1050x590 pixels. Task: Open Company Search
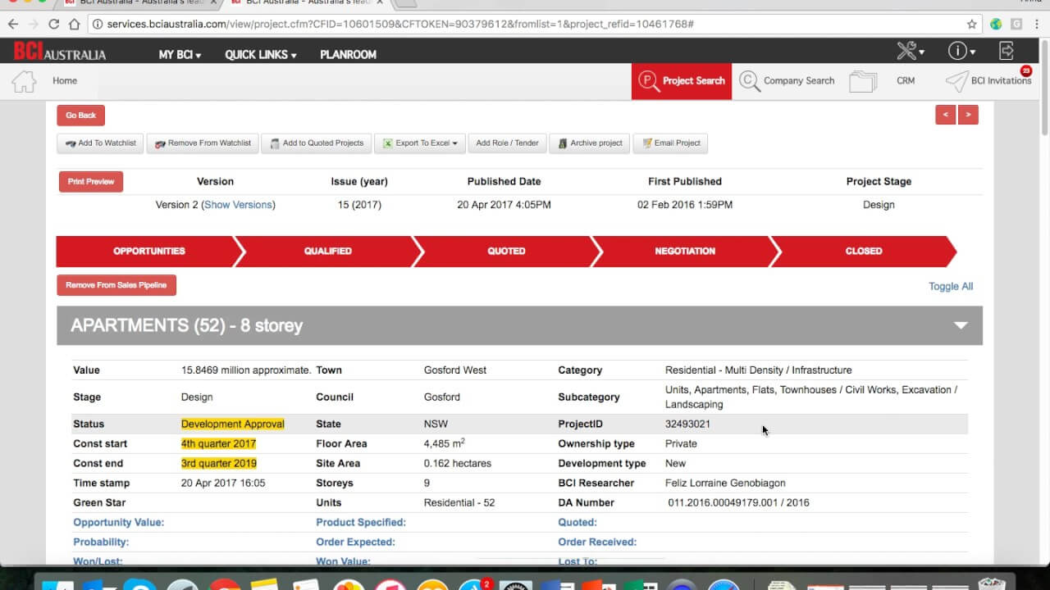tap(786, 81)
